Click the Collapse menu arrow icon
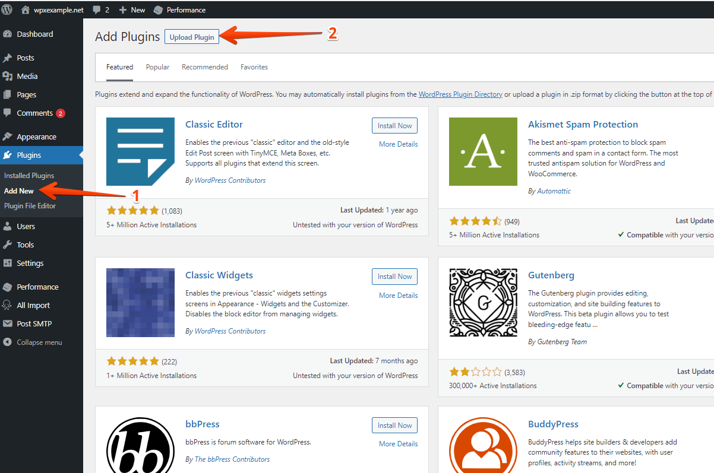This screenshot has width=714, height=473. 8,342
